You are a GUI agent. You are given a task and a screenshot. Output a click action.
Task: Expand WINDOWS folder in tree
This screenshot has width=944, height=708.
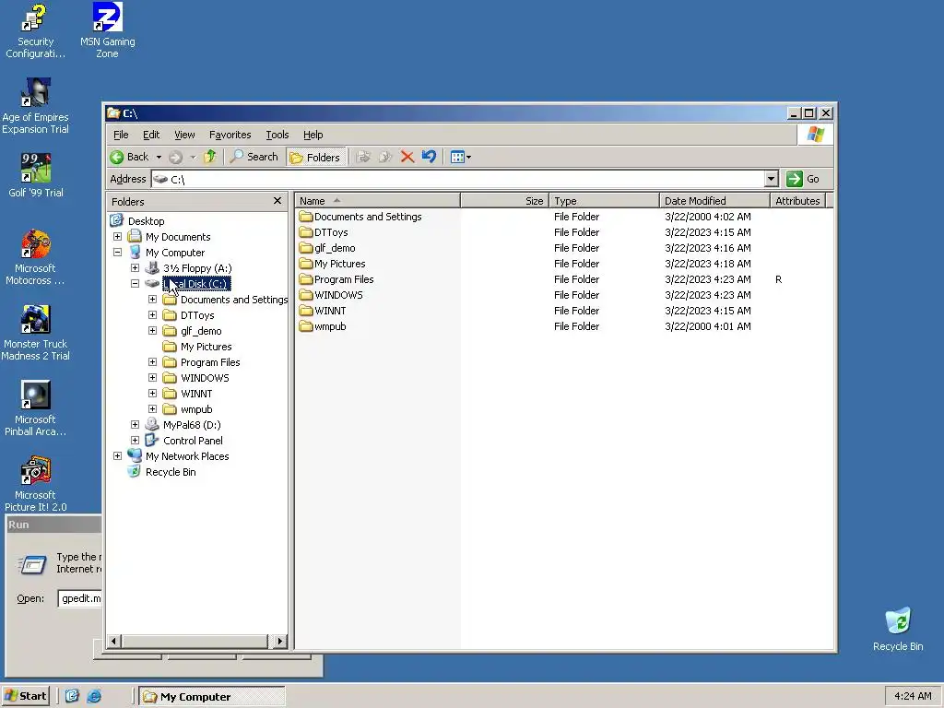(152, 377)
